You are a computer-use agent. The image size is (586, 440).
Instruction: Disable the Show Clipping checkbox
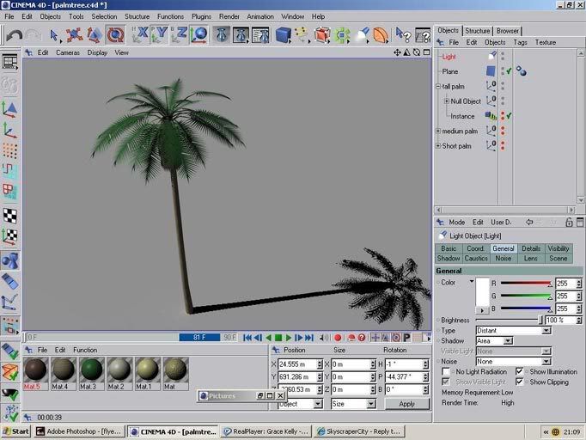(x=521, y=382)
